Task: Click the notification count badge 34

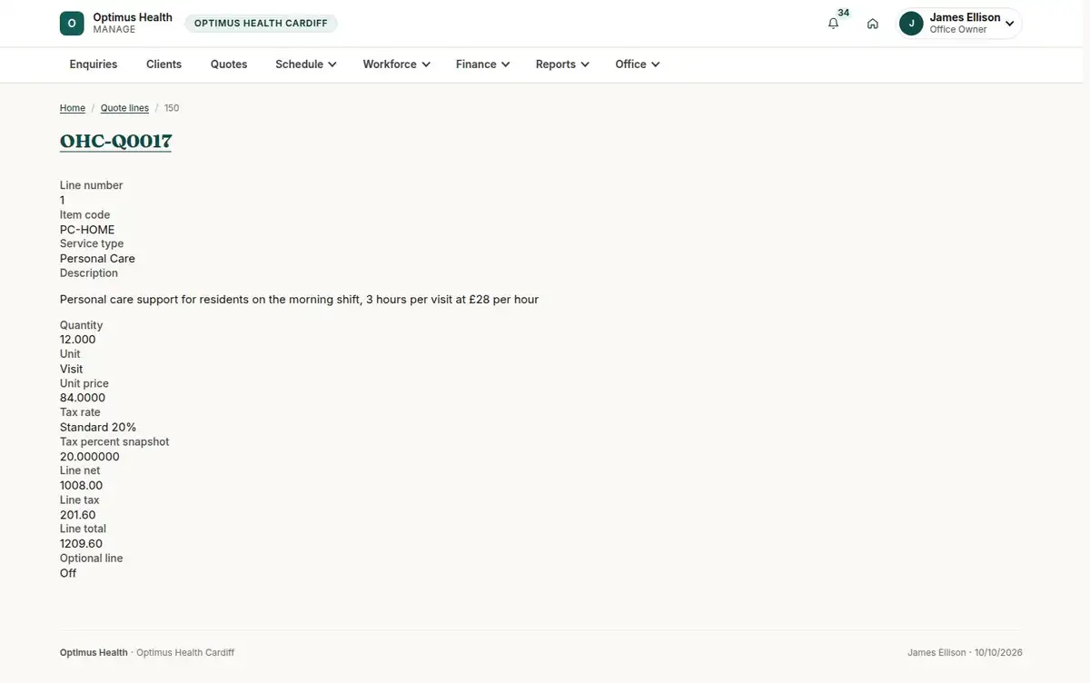Action: (x=844, y=13)
